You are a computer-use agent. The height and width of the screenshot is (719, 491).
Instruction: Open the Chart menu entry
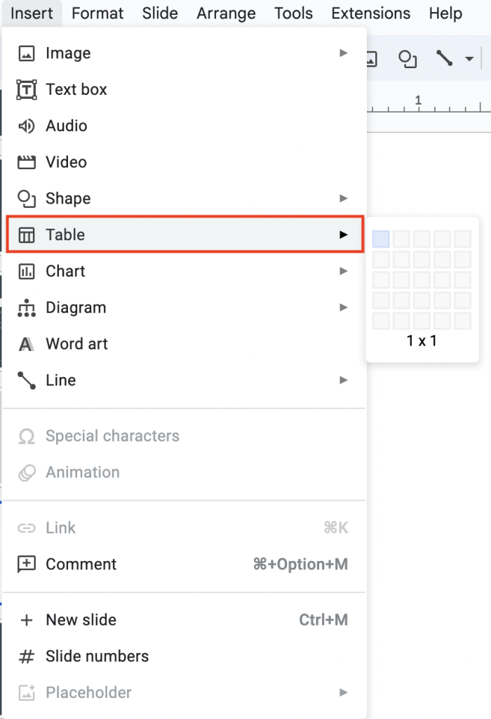tap(65, 271)
